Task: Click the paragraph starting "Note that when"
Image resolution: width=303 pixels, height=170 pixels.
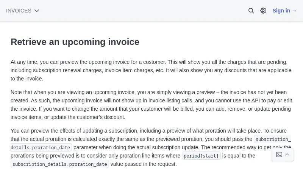Action: coord(151,105)
